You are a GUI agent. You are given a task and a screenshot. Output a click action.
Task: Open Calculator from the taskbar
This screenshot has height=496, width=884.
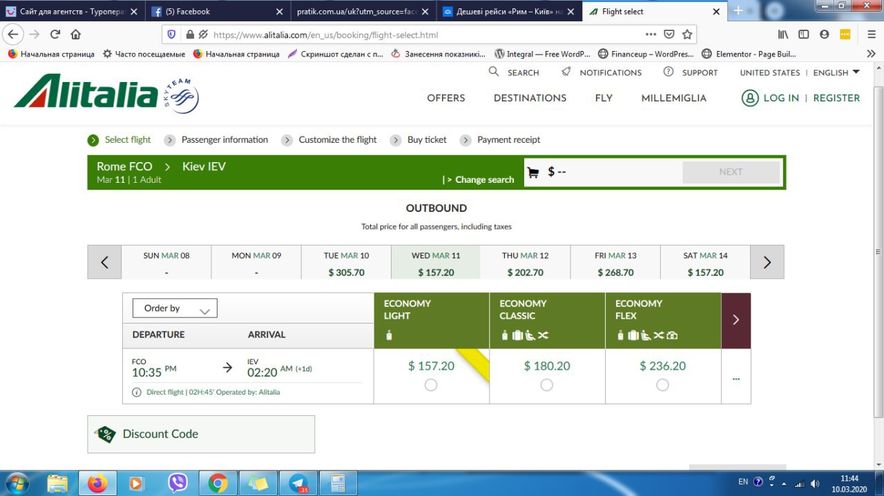pyautogui.click(x=338, y=484)
